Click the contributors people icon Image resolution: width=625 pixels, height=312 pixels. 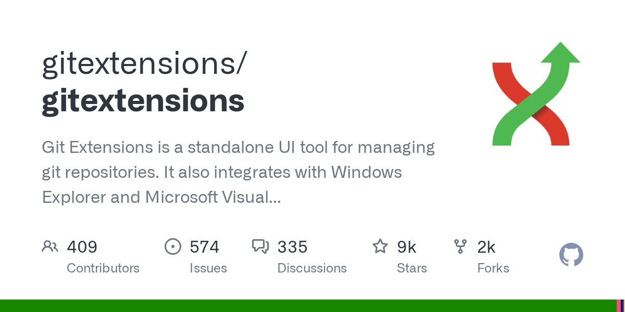pyautogui.click(x=49, y=246)
